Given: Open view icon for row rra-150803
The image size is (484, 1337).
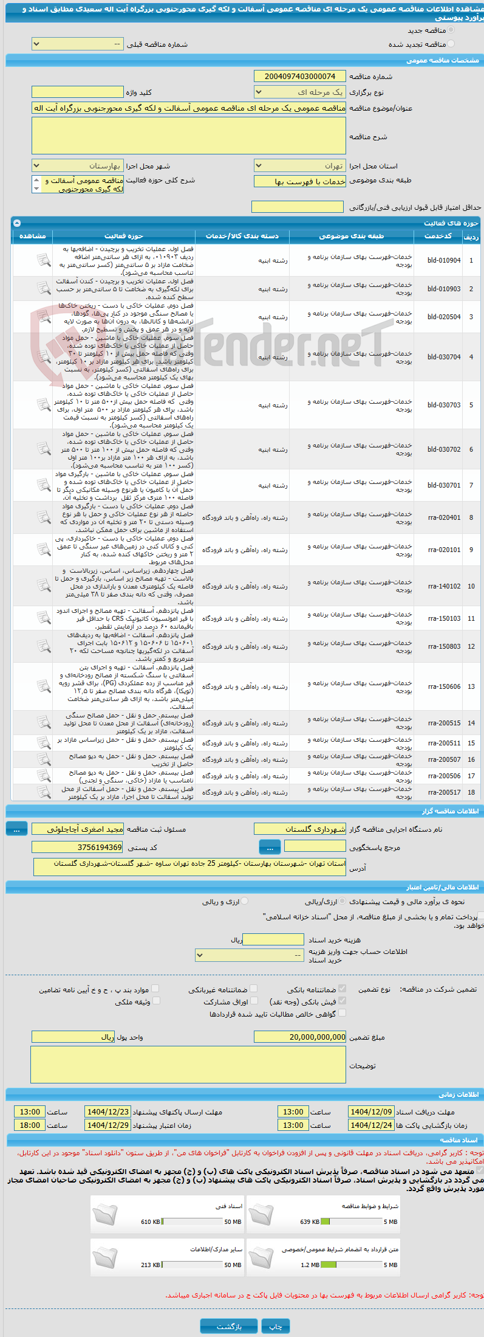Looking at the screenshot, I should click(x=44, y=646).
